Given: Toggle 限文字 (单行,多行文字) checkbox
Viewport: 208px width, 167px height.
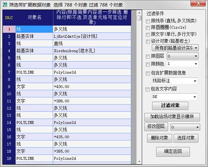Looking at the screenshot, I should [x=148, y=35].
